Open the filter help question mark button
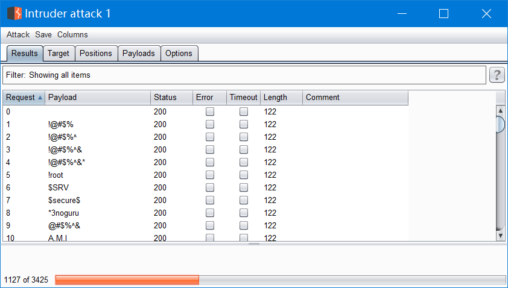The height and width of the screenshot is (288, 508). pyautogui.click(x=497, y=75)
